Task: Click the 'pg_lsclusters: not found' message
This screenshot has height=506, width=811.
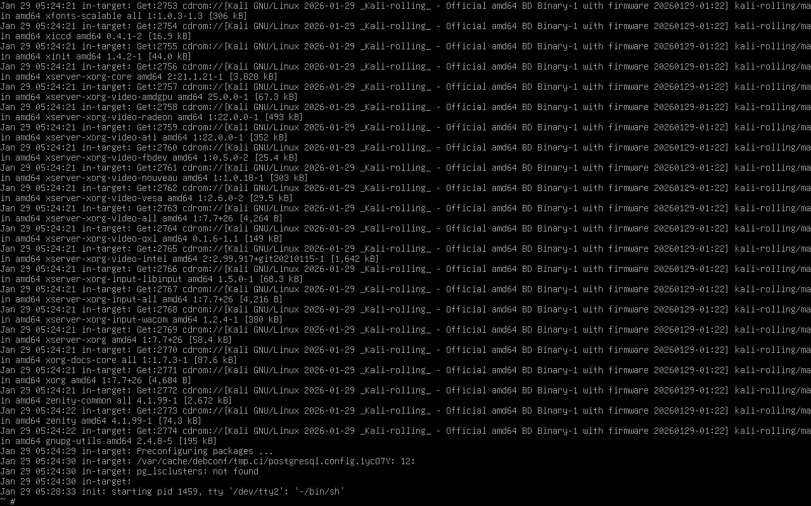Action: [x=198, y=471]
